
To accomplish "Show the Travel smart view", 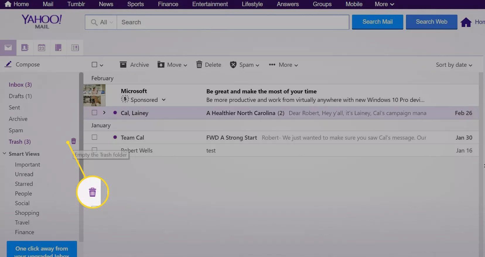I will click(22, 222).
